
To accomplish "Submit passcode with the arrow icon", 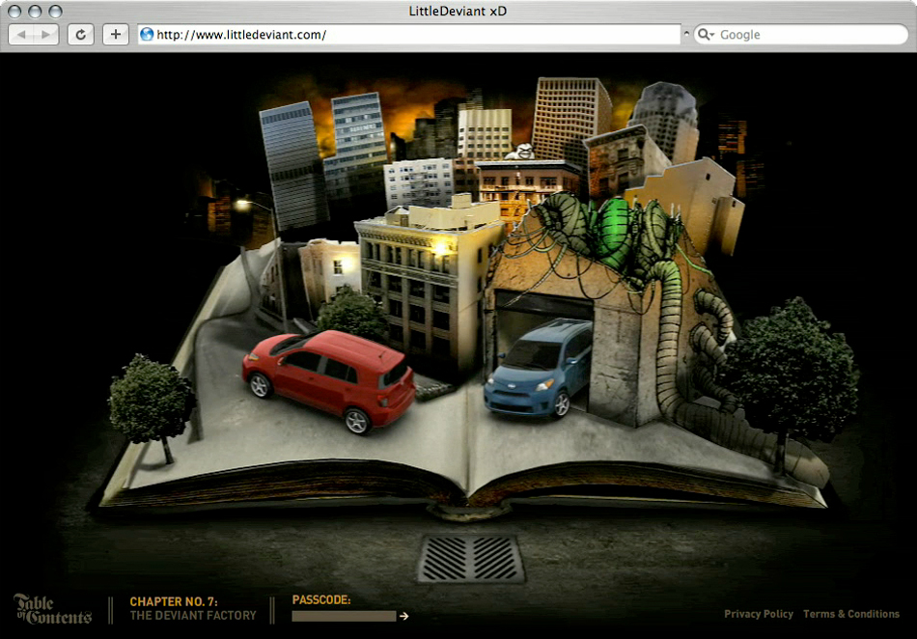I will pos(404,616).
